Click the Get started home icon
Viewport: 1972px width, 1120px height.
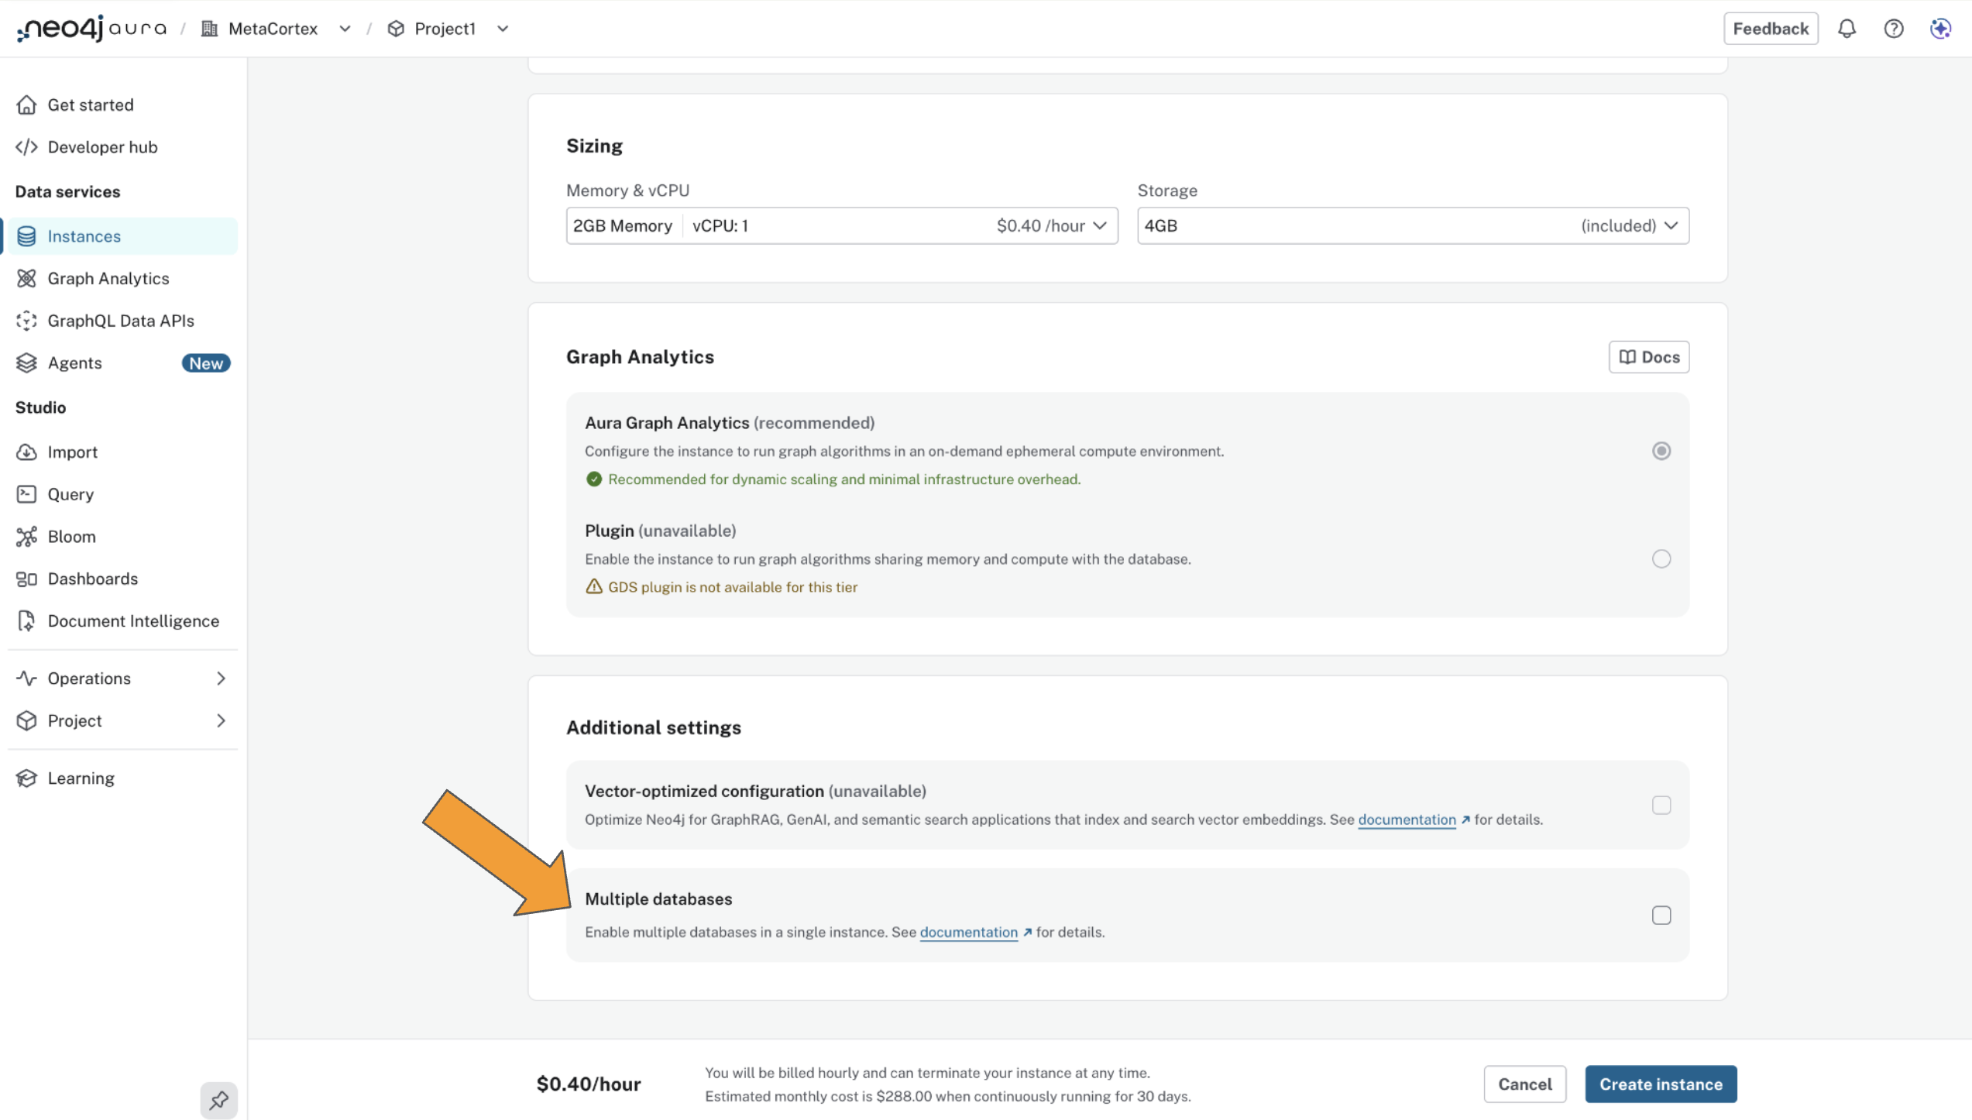[x=26, y=105]
